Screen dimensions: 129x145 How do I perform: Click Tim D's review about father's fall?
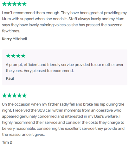[63, 119]
